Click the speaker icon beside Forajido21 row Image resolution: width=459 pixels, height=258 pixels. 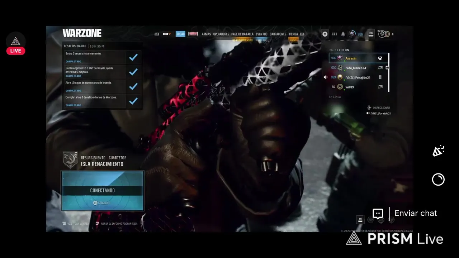click(x=326, y=77)
